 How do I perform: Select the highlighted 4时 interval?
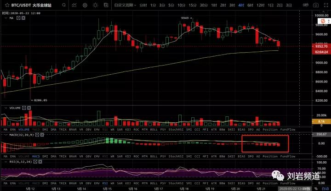(241, 5)
